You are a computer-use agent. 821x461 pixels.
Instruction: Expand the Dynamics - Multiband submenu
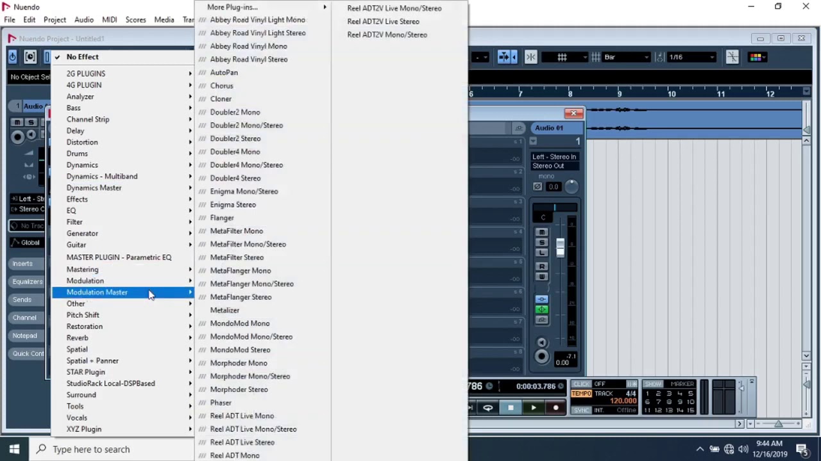pos(124,176)
